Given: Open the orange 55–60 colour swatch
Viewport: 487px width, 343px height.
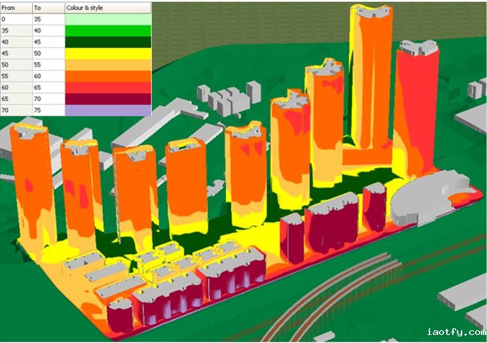Looking at the screenshot, I should [107, 77].
